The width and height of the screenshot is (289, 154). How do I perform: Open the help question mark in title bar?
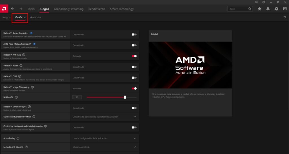(x=264, y=2)
